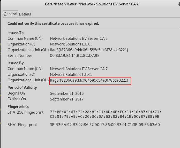Click Expires On date September 21, 2017

pyautogui.click(x=67, y=99)
